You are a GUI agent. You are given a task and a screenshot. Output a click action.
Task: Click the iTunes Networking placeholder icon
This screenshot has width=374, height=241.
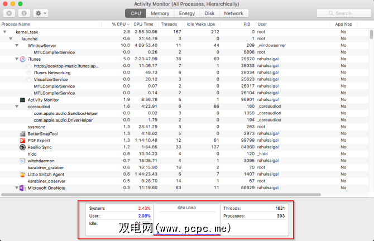28,73
